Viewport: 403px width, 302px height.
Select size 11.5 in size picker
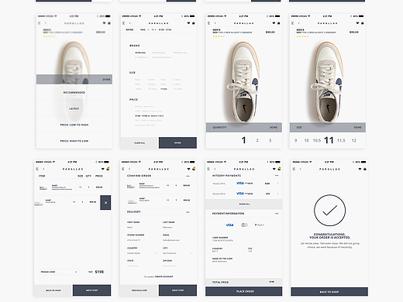coord(341,140)
